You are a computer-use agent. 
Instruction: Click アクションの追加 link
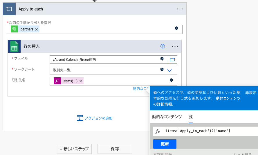[x=95, y=118]
